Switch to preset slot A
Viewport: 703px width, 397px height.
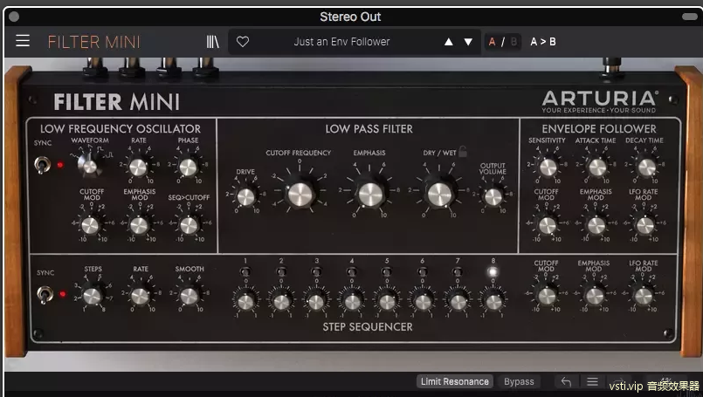tap(492, 41)
